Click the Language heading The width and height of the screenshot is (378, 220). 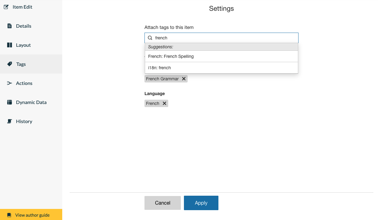[155, 94]
